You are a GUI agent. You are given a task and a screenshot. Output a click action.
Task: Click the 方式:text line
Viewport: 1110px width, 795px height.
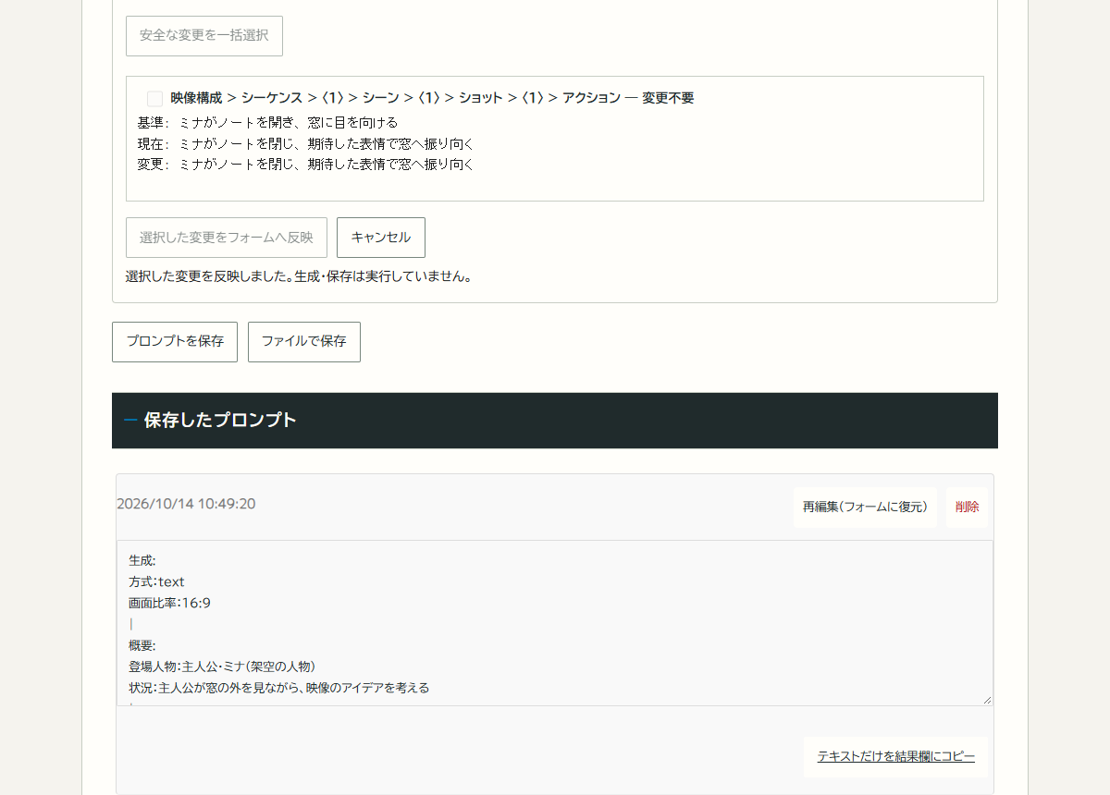point(156,581)
